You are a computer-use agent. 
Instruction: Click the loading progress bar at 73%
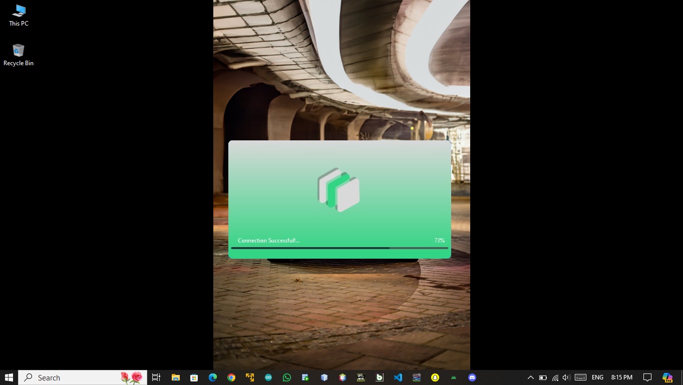coord(339,248)
